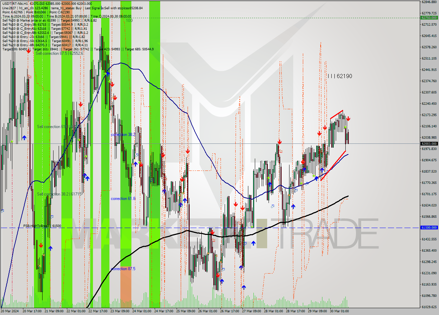Screen dimensions: 439x315
Task: Click 'Sell correction 38.2 | 61715' label
Action: pyautogui.click(x=59, y=194)
